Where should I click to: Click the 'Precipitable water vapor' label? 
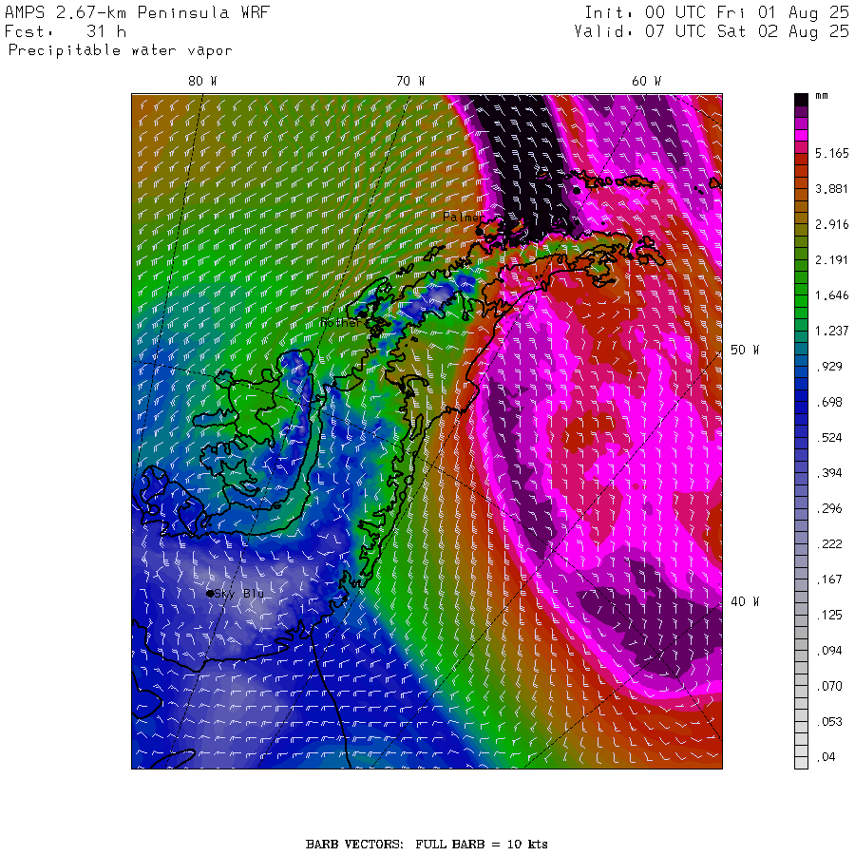pyautogui.click(x=120, y=50)
